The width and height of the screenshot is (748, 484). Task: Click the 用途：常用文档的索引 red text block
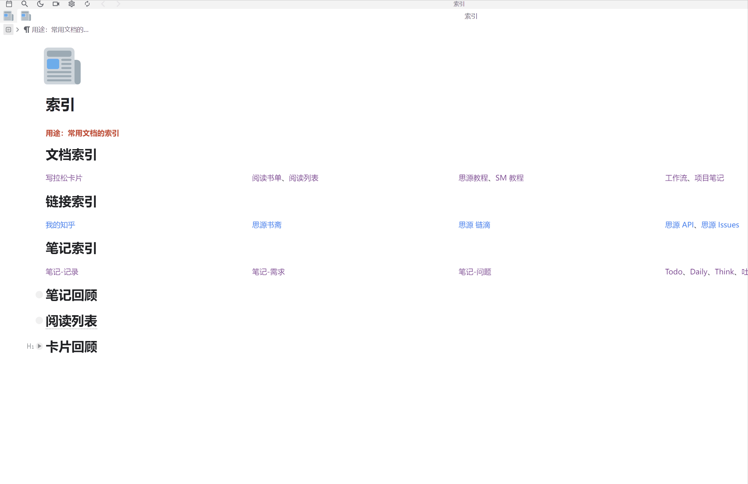click(x=82, y=133)
